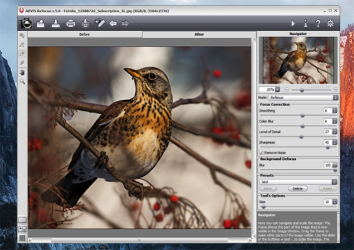
Task: Click the Sharpness field showing 45
Action: [328, 142]
